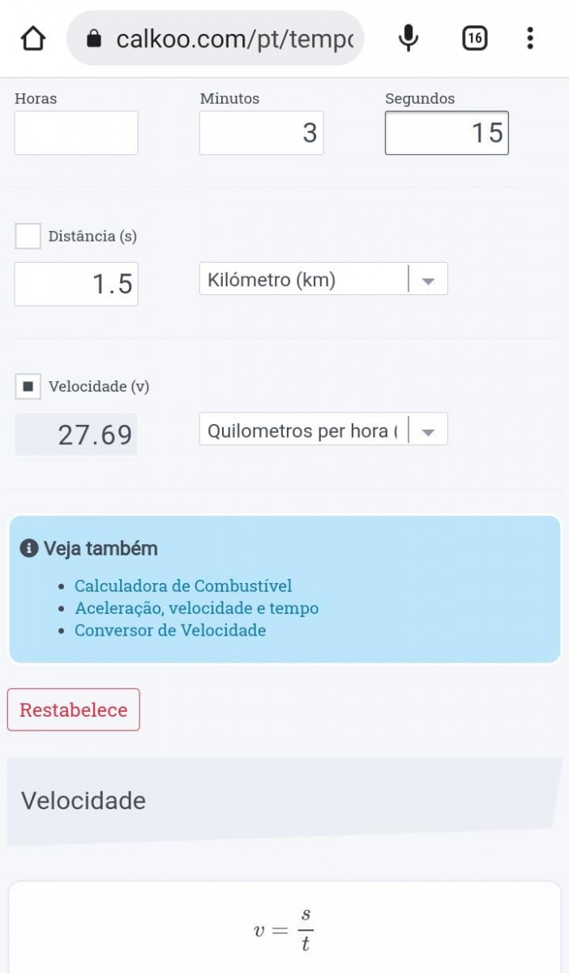Follow the Aceleração, velocidade e tempo link
This screenshot has height=973, width=569.
[196, 608]
